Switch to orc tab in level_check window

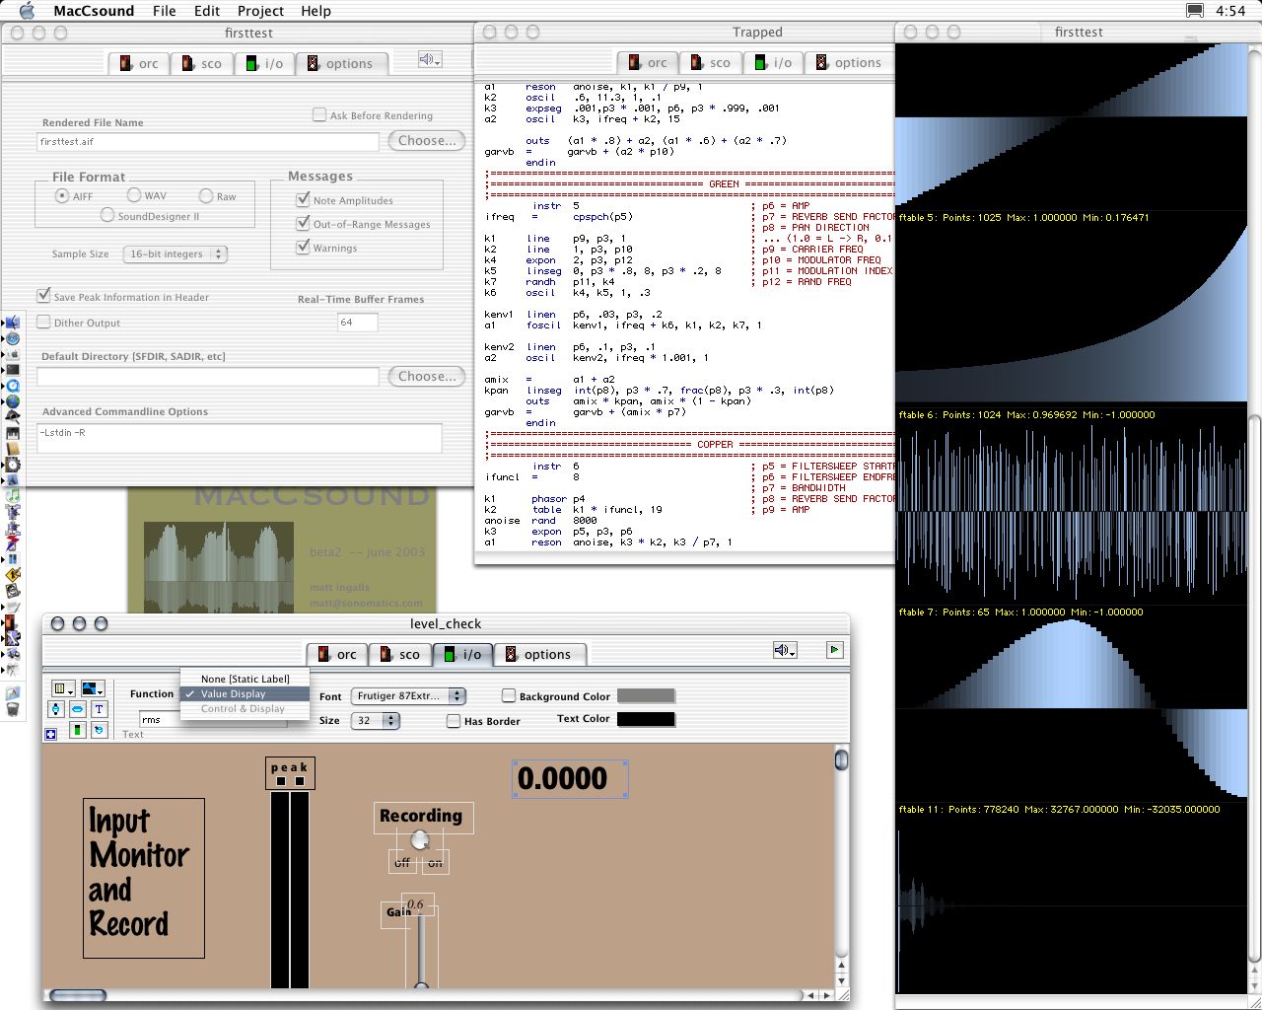click(x=336, y=654)
